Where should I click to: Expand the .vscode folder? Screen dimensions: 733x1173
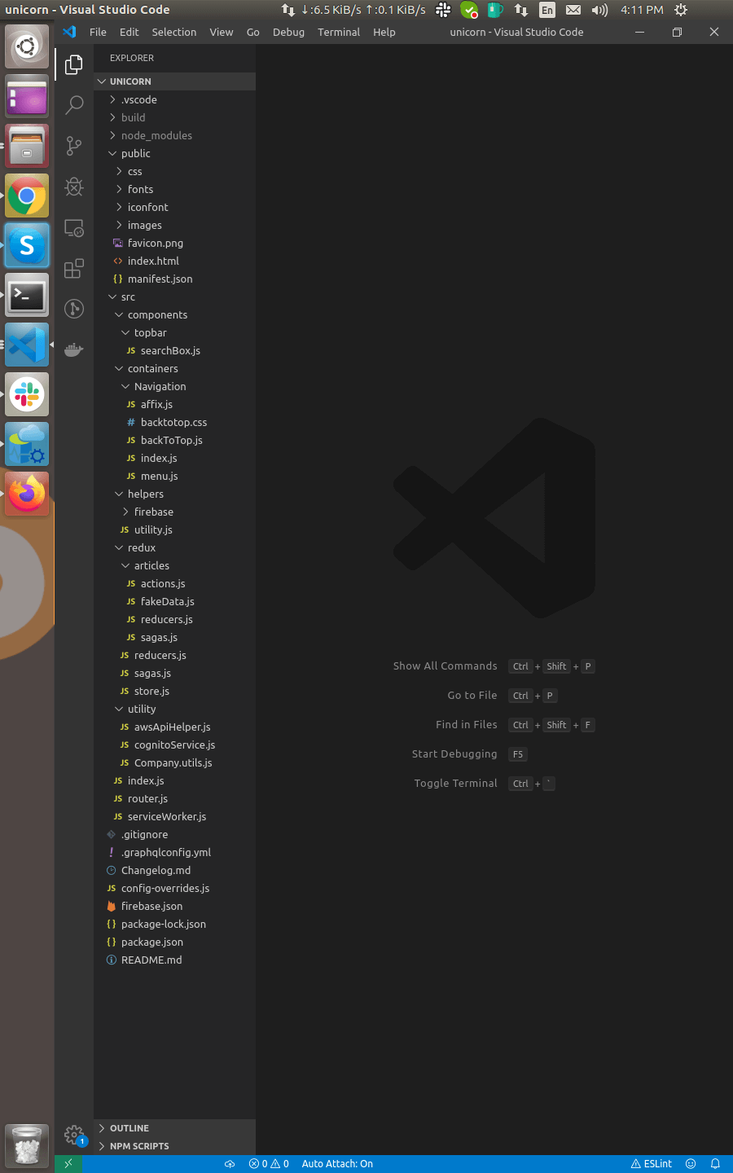pos(174,99)
